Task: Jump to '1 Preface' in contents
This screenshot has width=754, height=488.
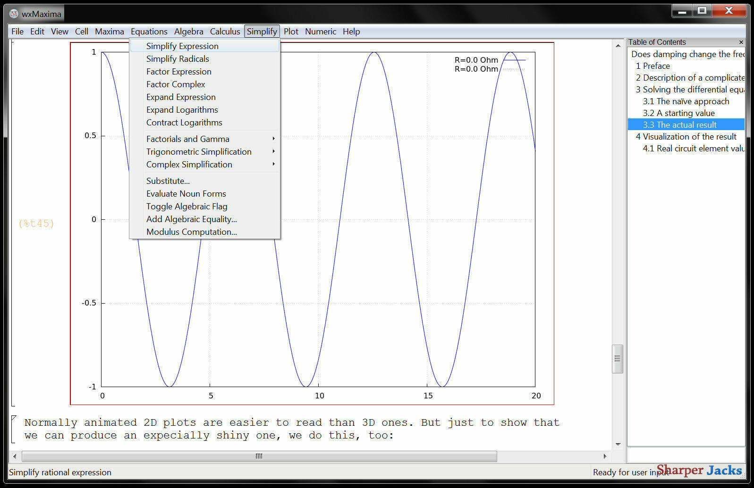Action: (652, 66)
